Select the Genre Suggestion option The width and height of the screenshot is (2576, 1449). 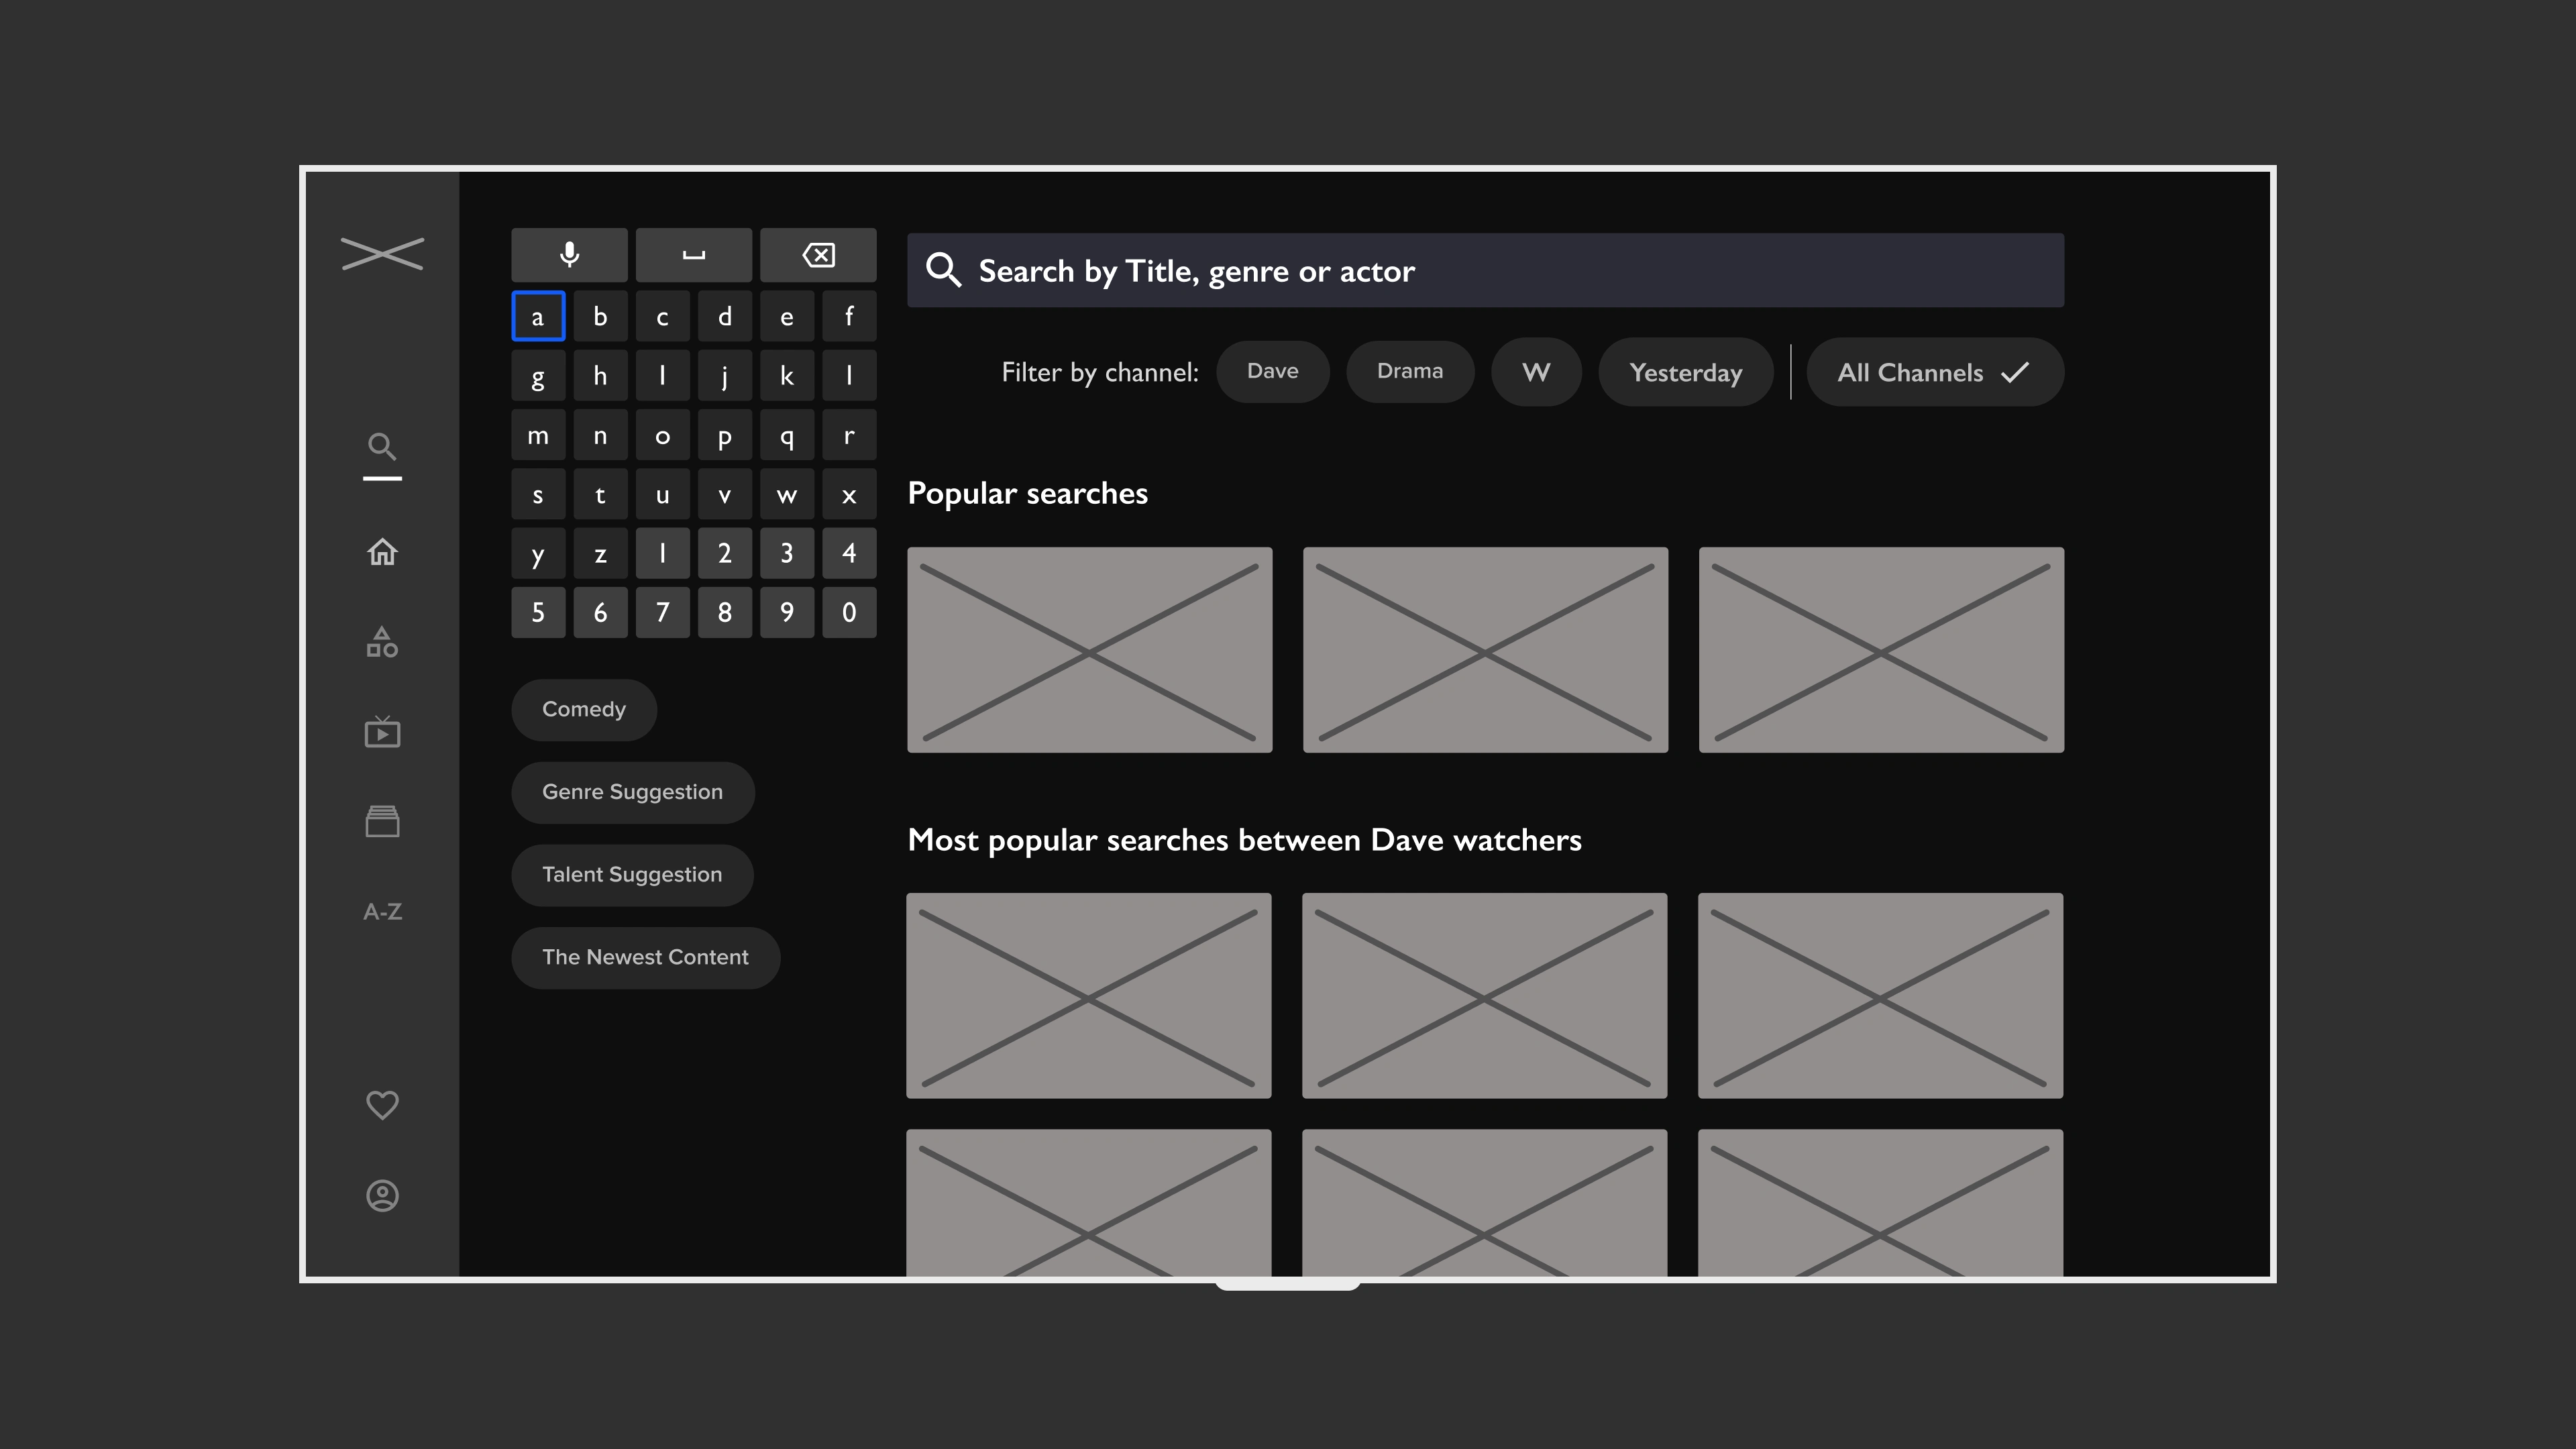coord(632,791)
